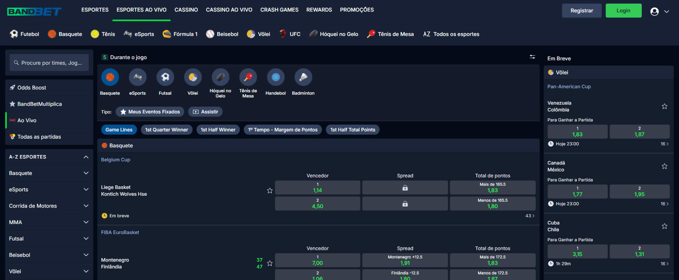Expand Futsal in the A-Z list

point(49,238)
